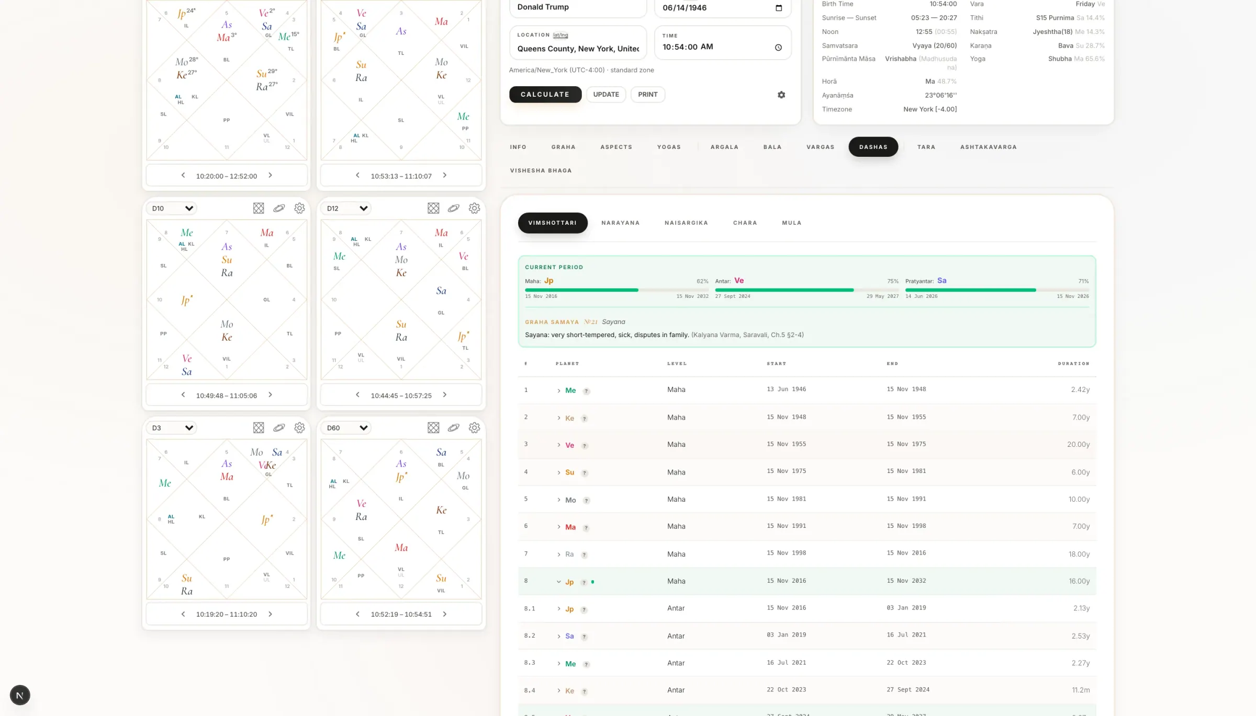Click the Print button

click(x=647, y=95)
